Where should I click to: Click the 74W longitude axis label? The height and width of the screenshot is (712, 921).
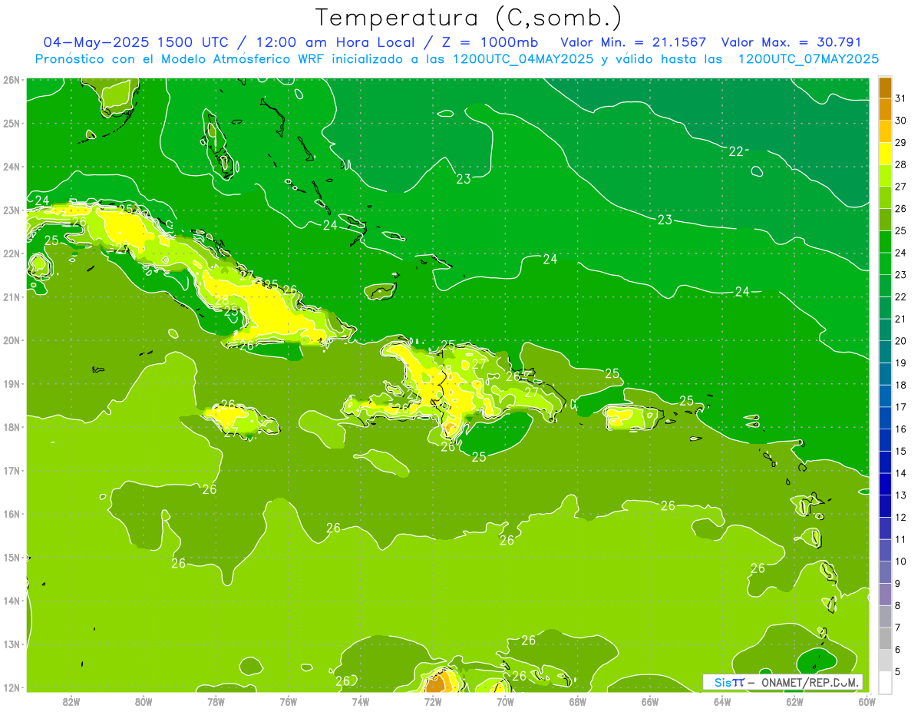[361, 701]
